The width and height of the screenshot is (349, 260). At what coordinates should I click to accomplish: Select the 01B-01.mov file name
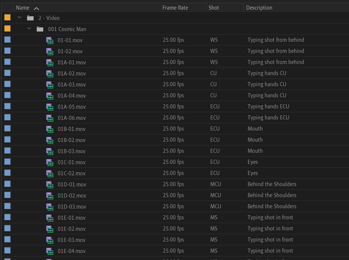71,129
